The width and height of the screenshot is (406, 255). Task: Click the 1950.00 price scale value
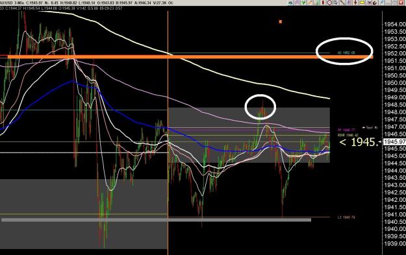[394, 83]
